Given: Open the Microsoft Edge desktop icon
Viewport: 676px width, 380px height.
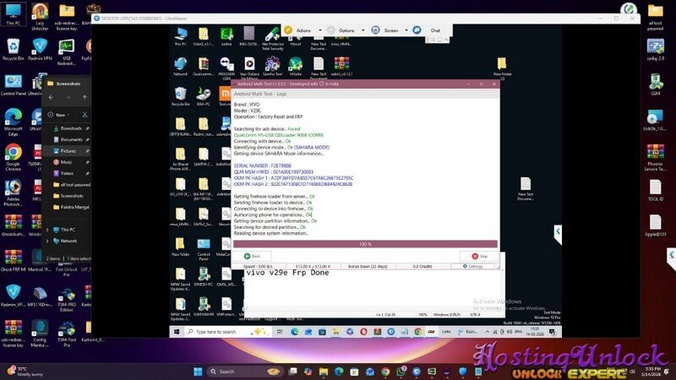Looking at the screenshot, I should 13,119.
